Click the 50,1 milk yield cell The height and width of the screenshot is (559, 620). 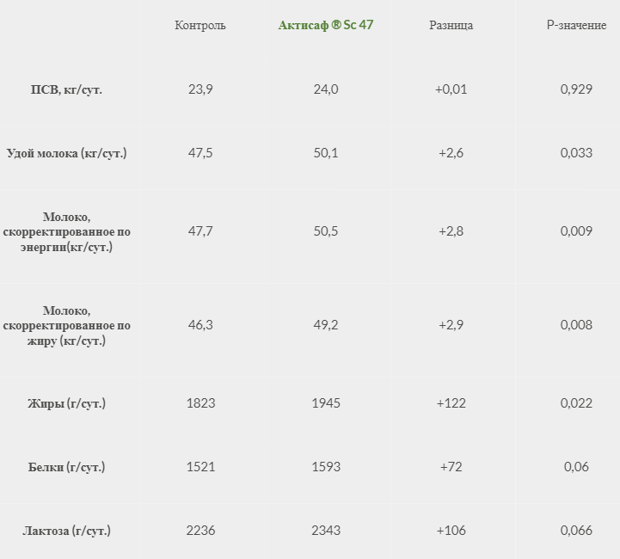point(325,153)
